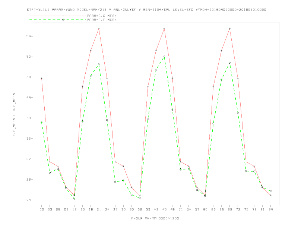Click the y-axis label F.F_MEAN | O.O_MEAN
Viewport: 295px width, 228px height.
pyautogui.click(x=14, y=115)
